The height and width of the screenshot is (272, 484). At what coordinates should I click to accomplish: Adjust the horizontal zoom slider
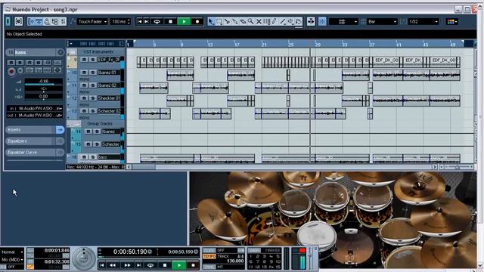coord(457,167)
